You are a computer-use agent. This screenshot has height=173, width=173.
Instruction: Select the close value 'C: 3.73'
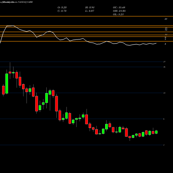(x=62, y=11)
